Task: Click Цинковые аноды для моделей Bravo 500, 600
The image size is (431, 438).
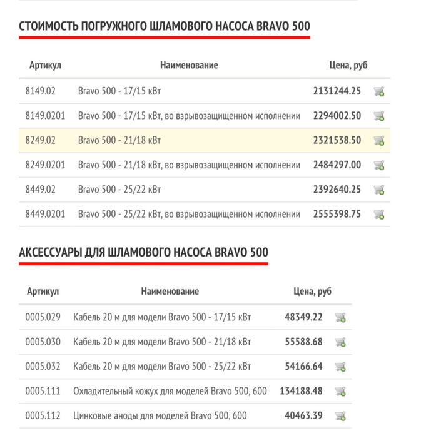Action: point(160,415)
